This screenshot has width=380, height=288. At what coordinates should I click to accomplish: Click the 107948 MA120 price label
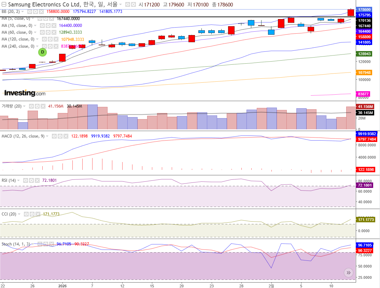click(x=364, y=73)
